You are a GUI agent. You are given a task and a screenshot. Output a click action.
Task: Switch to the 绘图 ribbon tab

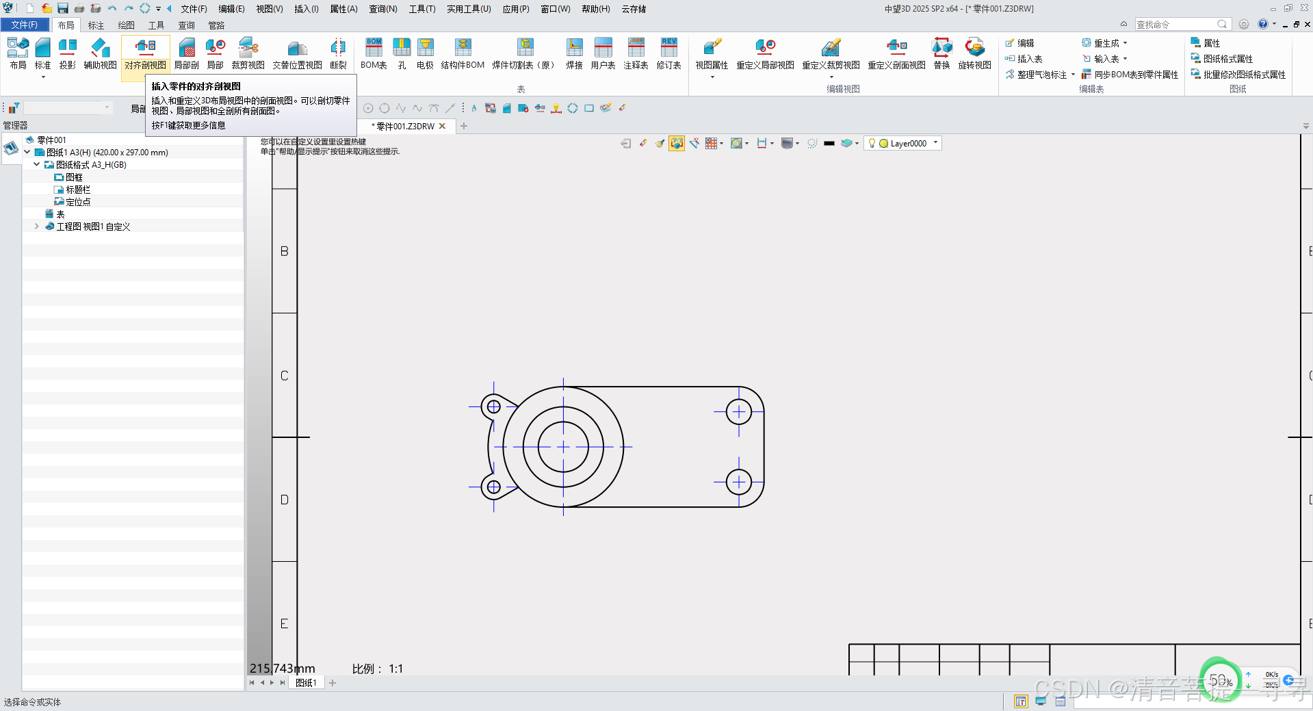click(x=126, y=25)
